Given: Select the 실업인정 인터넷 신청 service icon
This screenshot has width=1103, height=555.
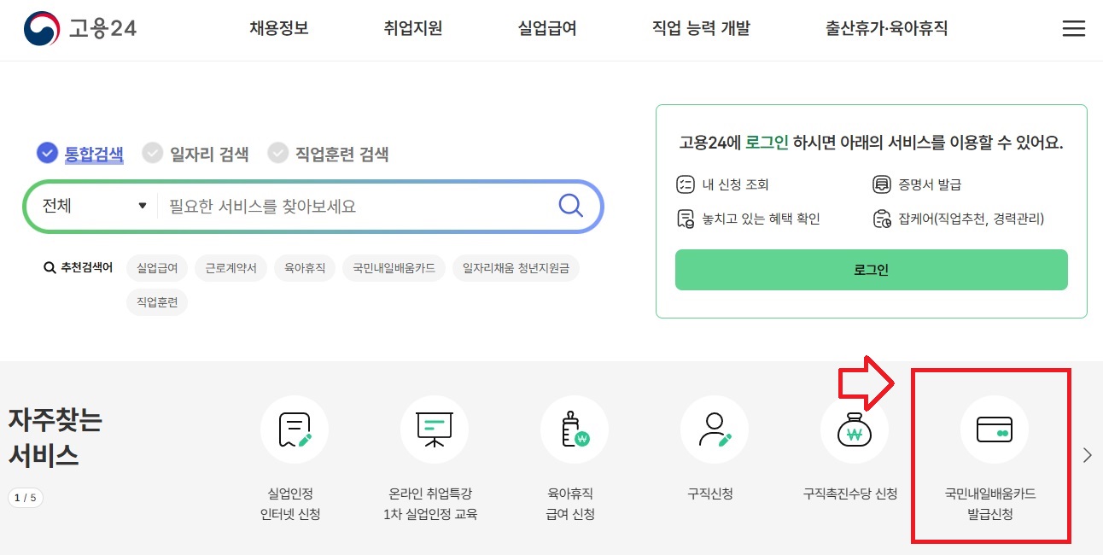Looking at the screenshot, I should 295,429.
